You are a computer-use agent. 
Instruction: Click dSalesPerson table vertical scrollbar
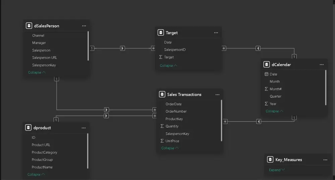88,46
